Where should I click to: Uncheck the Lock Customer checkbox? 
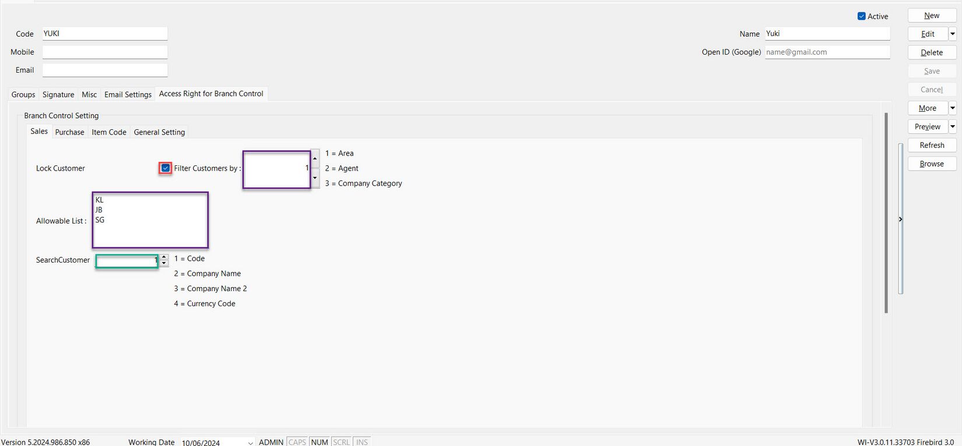(166, 168)
